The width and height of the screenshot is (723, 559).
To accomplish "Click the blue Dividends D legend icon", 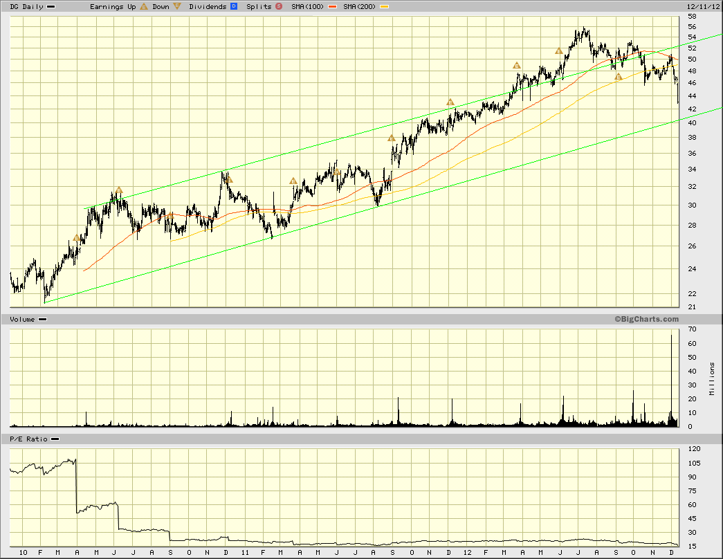I will pyautogui.click(x=234, y=6).
